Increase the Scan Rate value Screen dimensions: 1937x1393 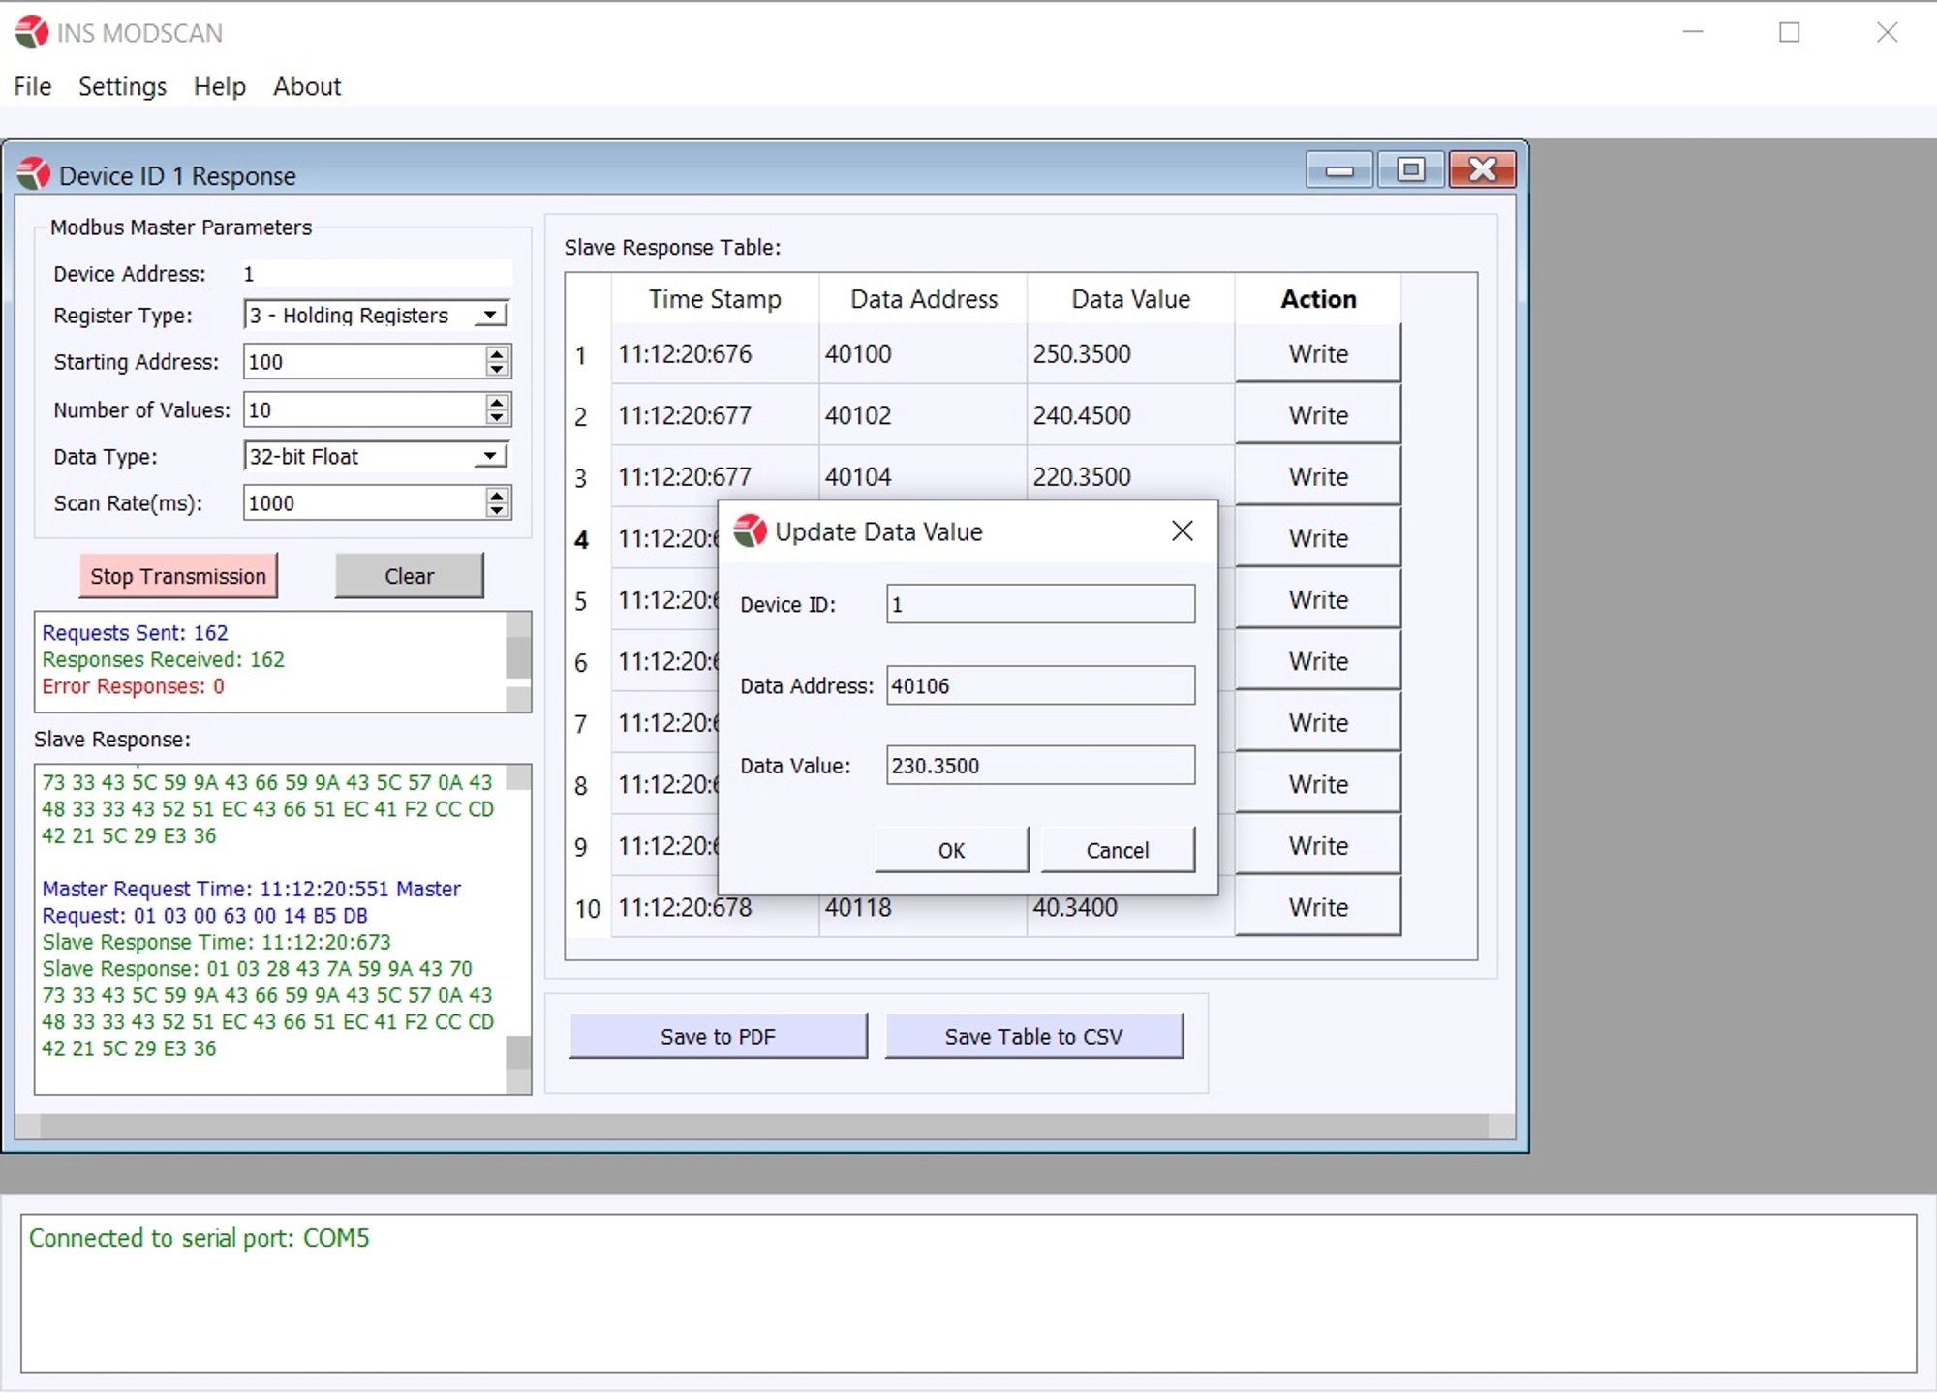(497, 495)
